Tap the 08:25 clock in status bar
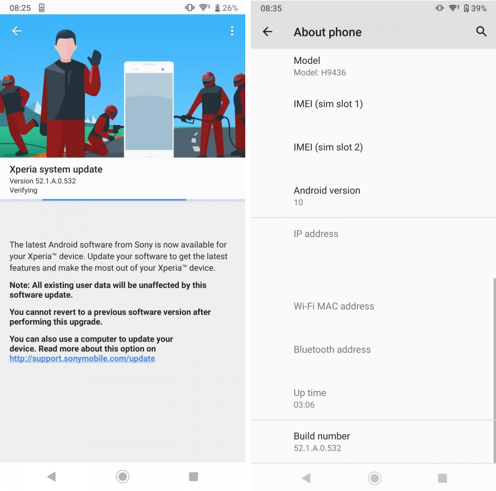This screenshot has height=491, width=496. (x=20, y=8)
